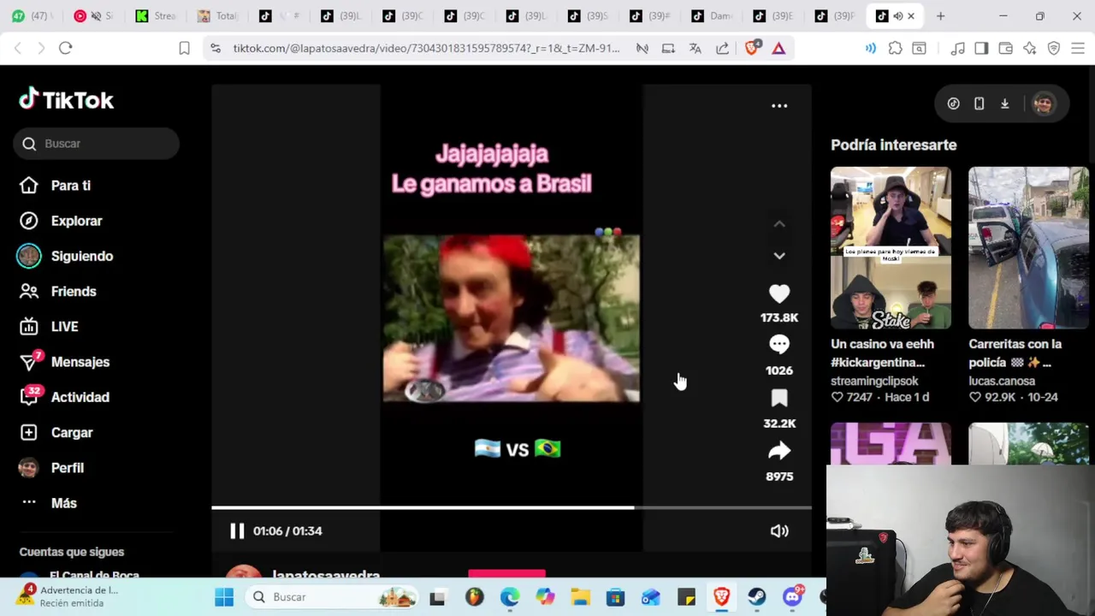
Task: Mute the video with the volume icon
Action: pyautogui.click(x=778, y=530)
